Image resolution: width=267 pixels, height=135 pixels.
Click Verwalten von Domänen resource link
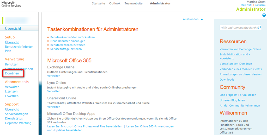click(x=236, y=64)
